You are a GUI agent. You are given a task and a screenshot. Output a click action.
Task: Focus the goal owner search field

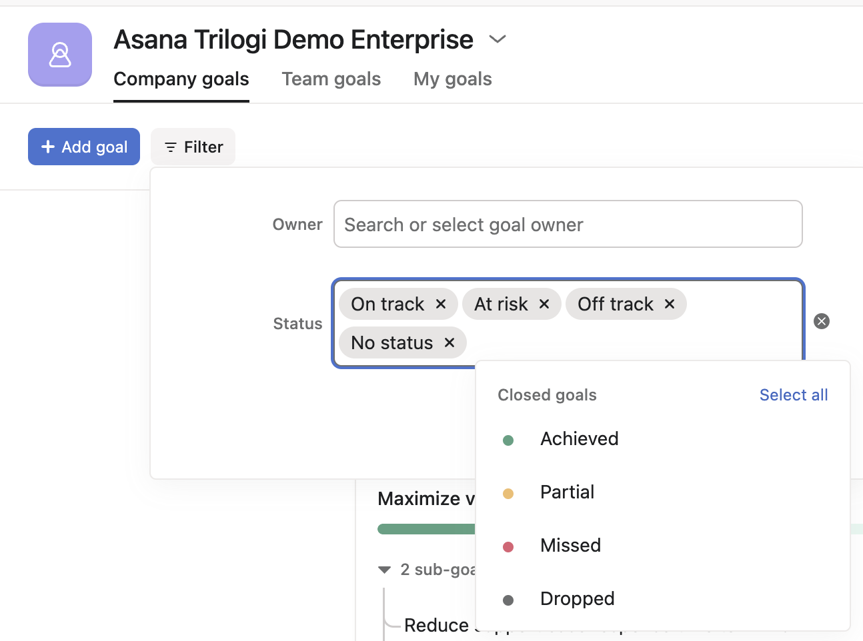(x=568, y=225)
